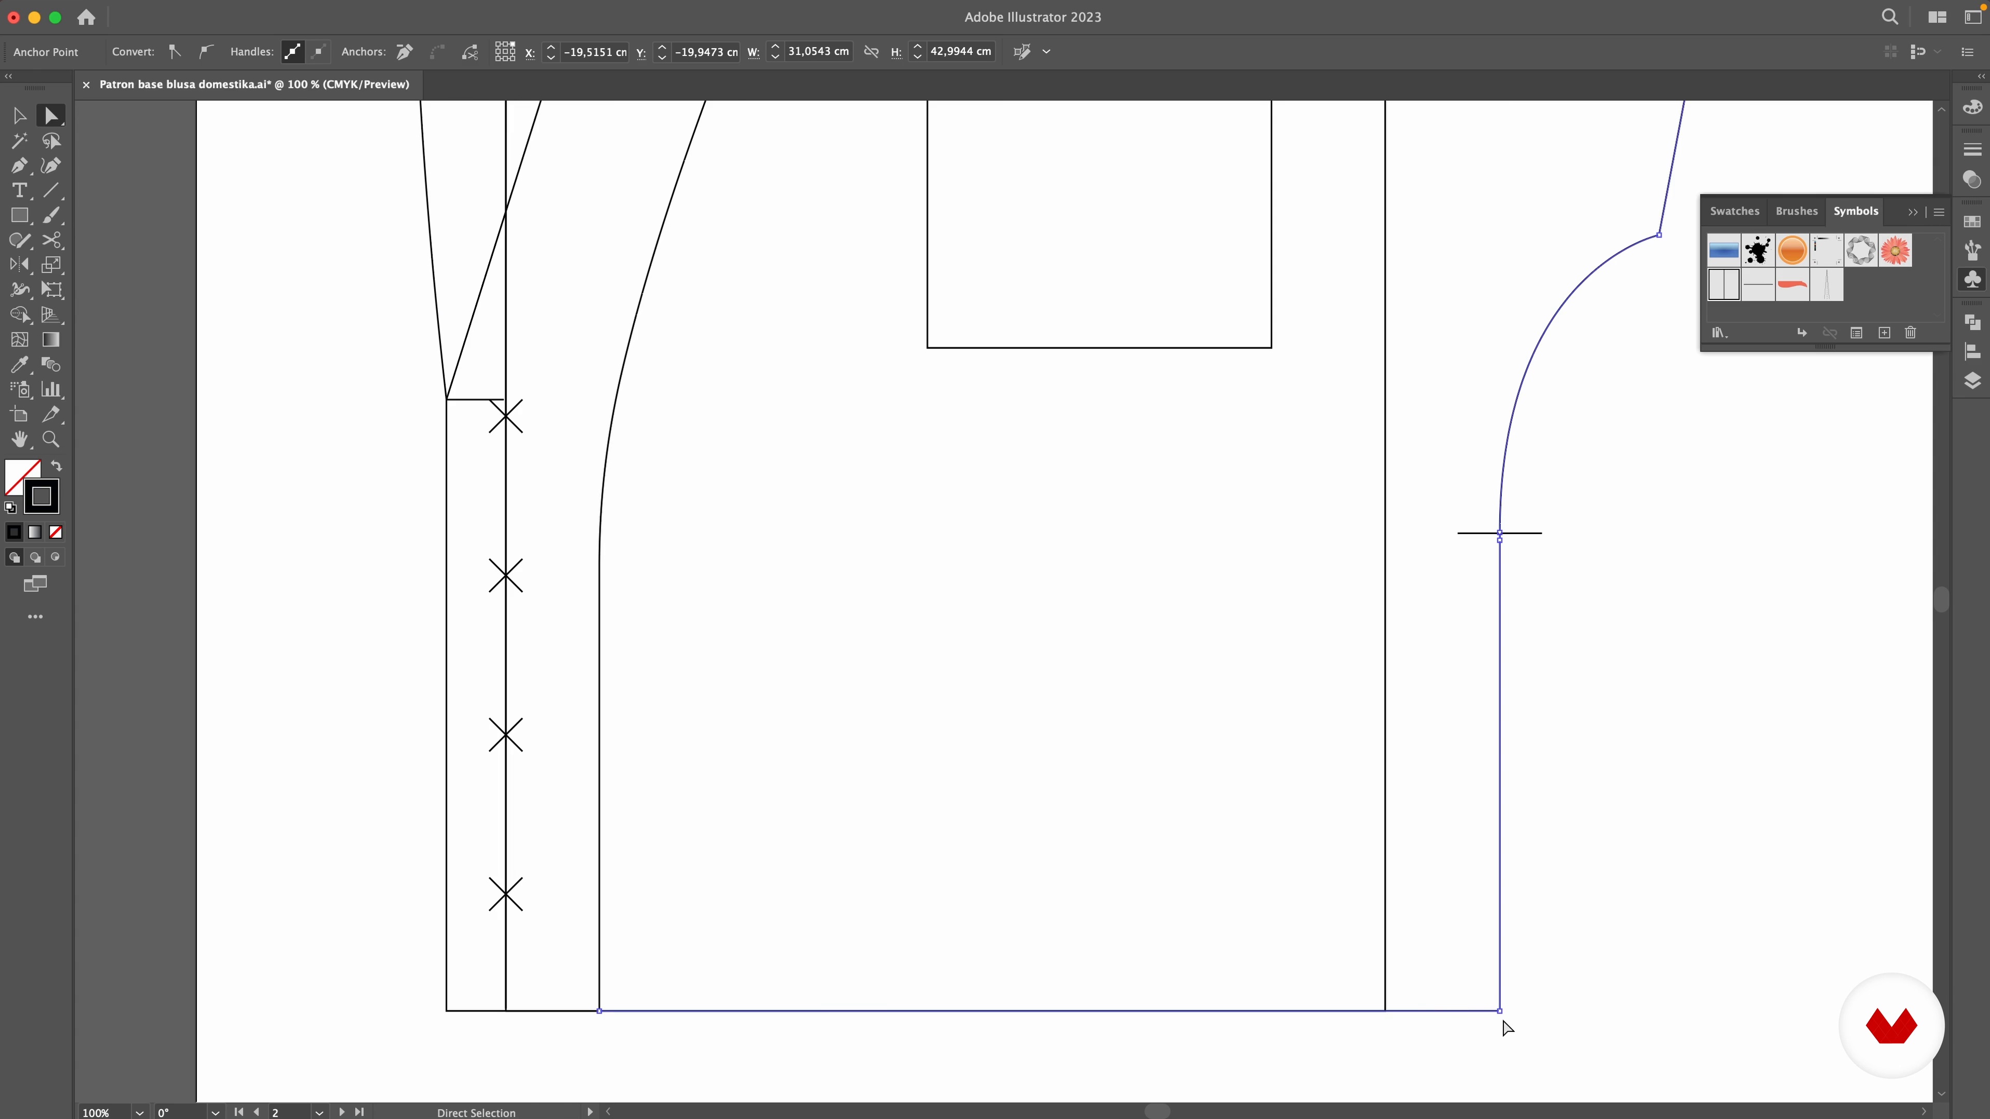Select the Magic Wand tool

pos(19,140)
